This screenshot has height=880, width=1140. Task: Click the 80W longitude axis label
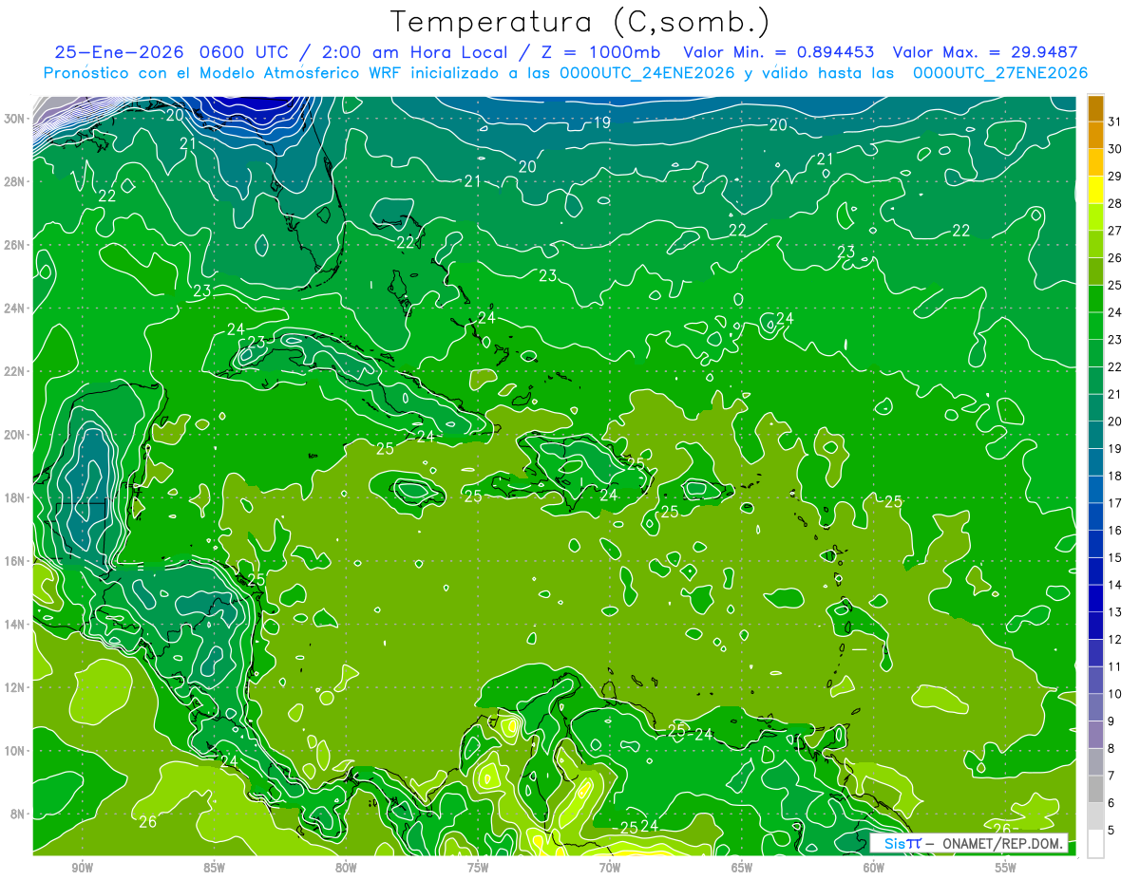click(346, 868)
